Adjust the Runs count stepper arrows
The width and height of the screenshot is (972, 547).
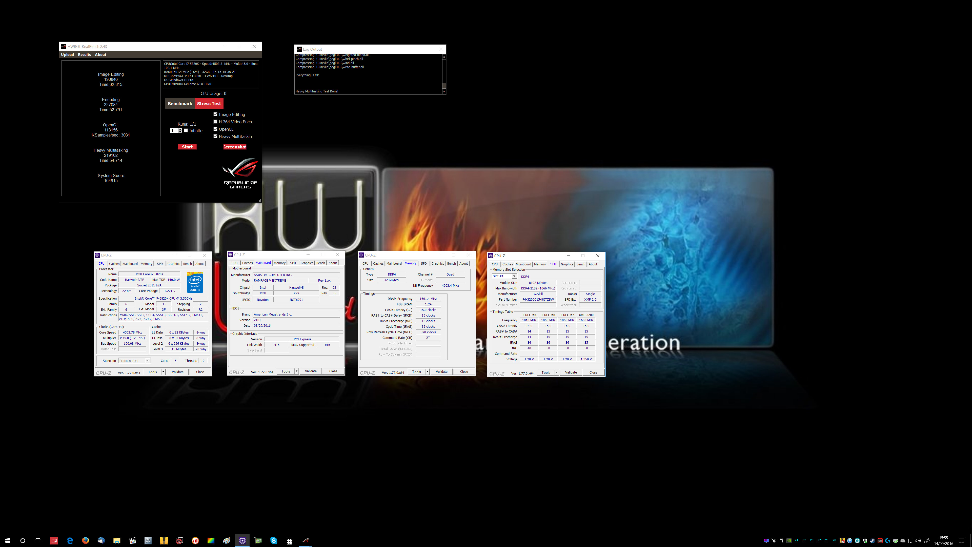tap(180, 131)
